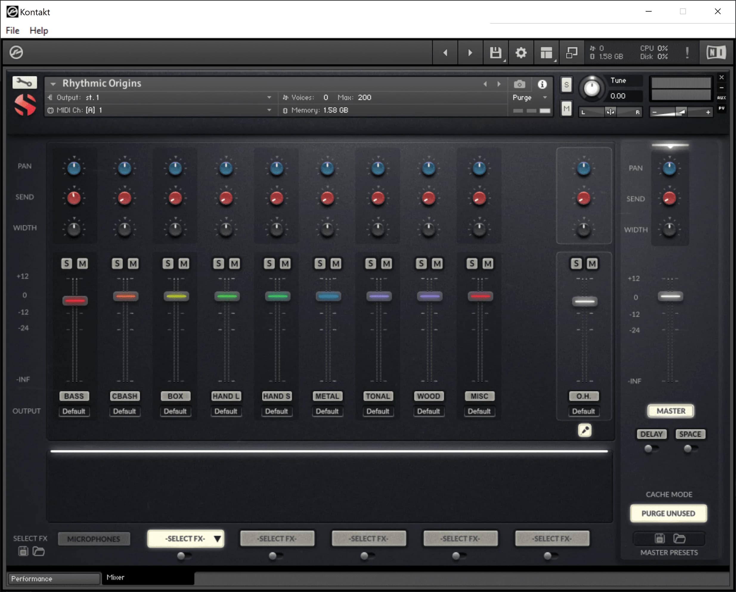Solo the BASS channel
The width and height of the screenshot is (736, 592).
tap(66, 263)
